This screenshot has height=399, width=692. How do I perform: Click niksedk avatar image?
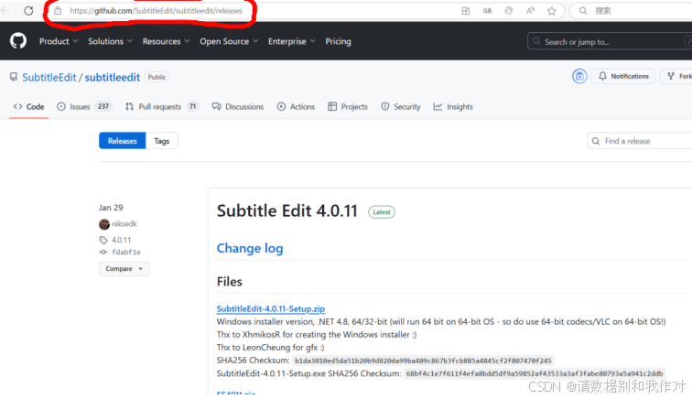104,224
